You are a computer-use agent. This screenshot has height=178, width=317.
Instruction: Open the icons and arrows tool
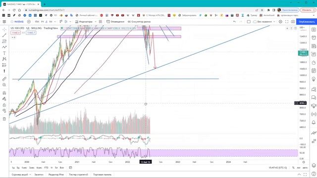(x=4, y=71)
